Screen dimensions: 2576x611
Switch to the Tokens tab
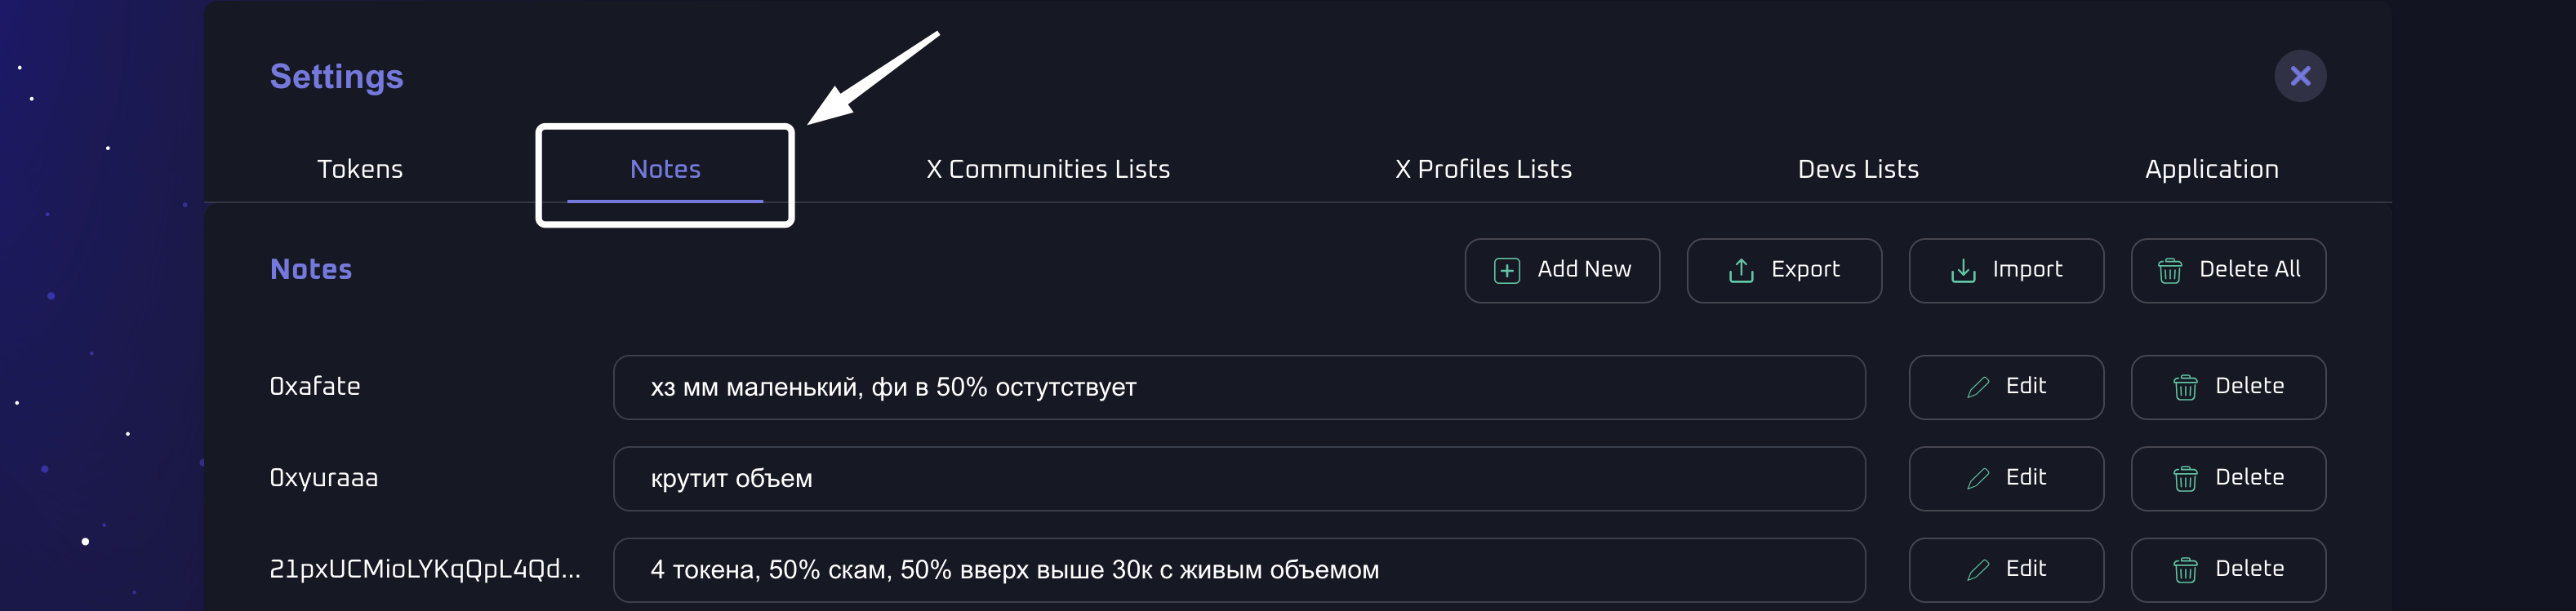pyautogui.click(x=360, y=170)
